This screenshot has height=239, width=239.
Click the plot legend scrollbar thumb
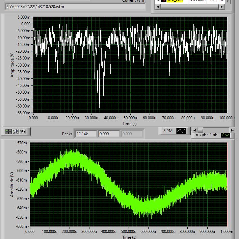[200, 130]
